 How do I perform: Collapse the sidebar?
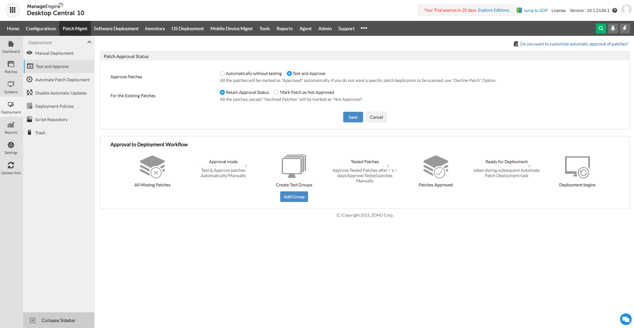58,320
